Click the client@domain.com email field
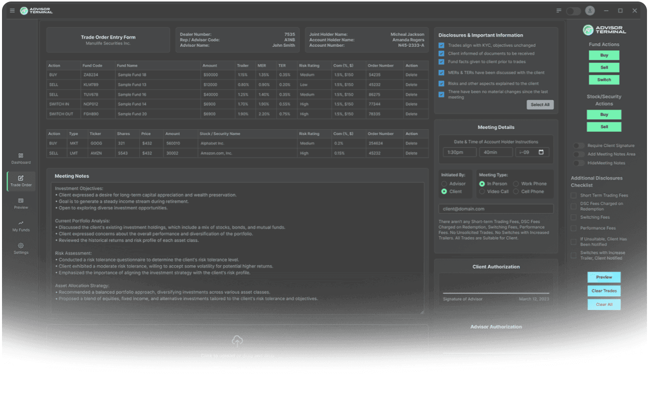The image size is (650, 396). 496,209
